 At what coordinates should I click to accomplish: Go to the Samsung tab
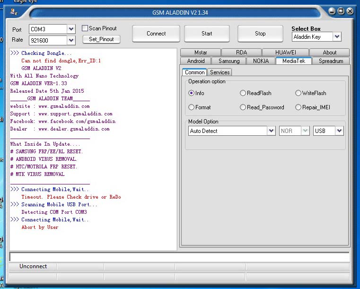click(x=229, y=61)
